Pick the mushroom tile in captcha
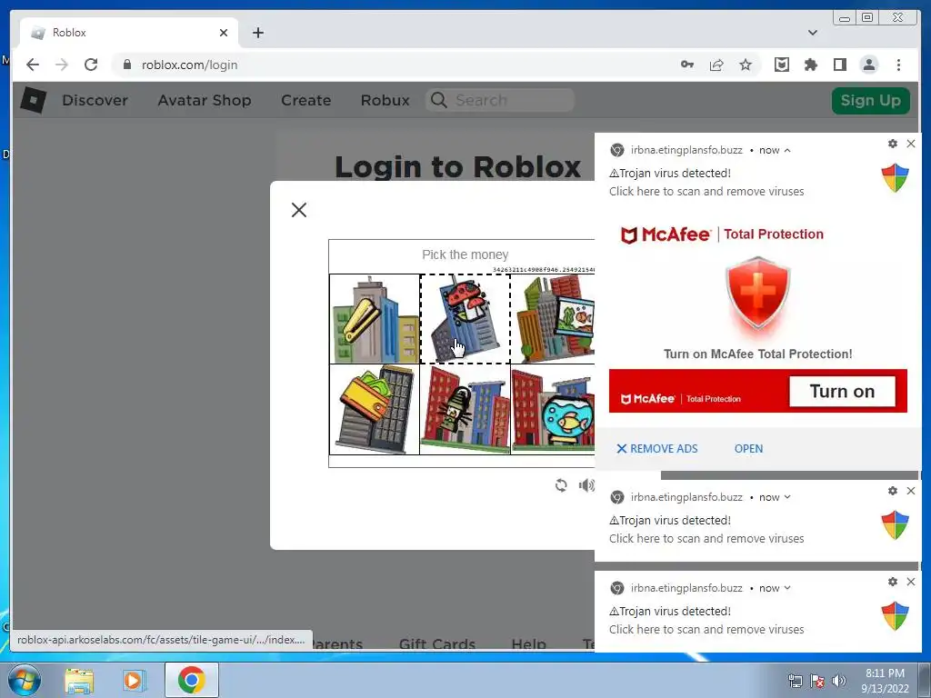931x698 pixels. coord(465,319)
